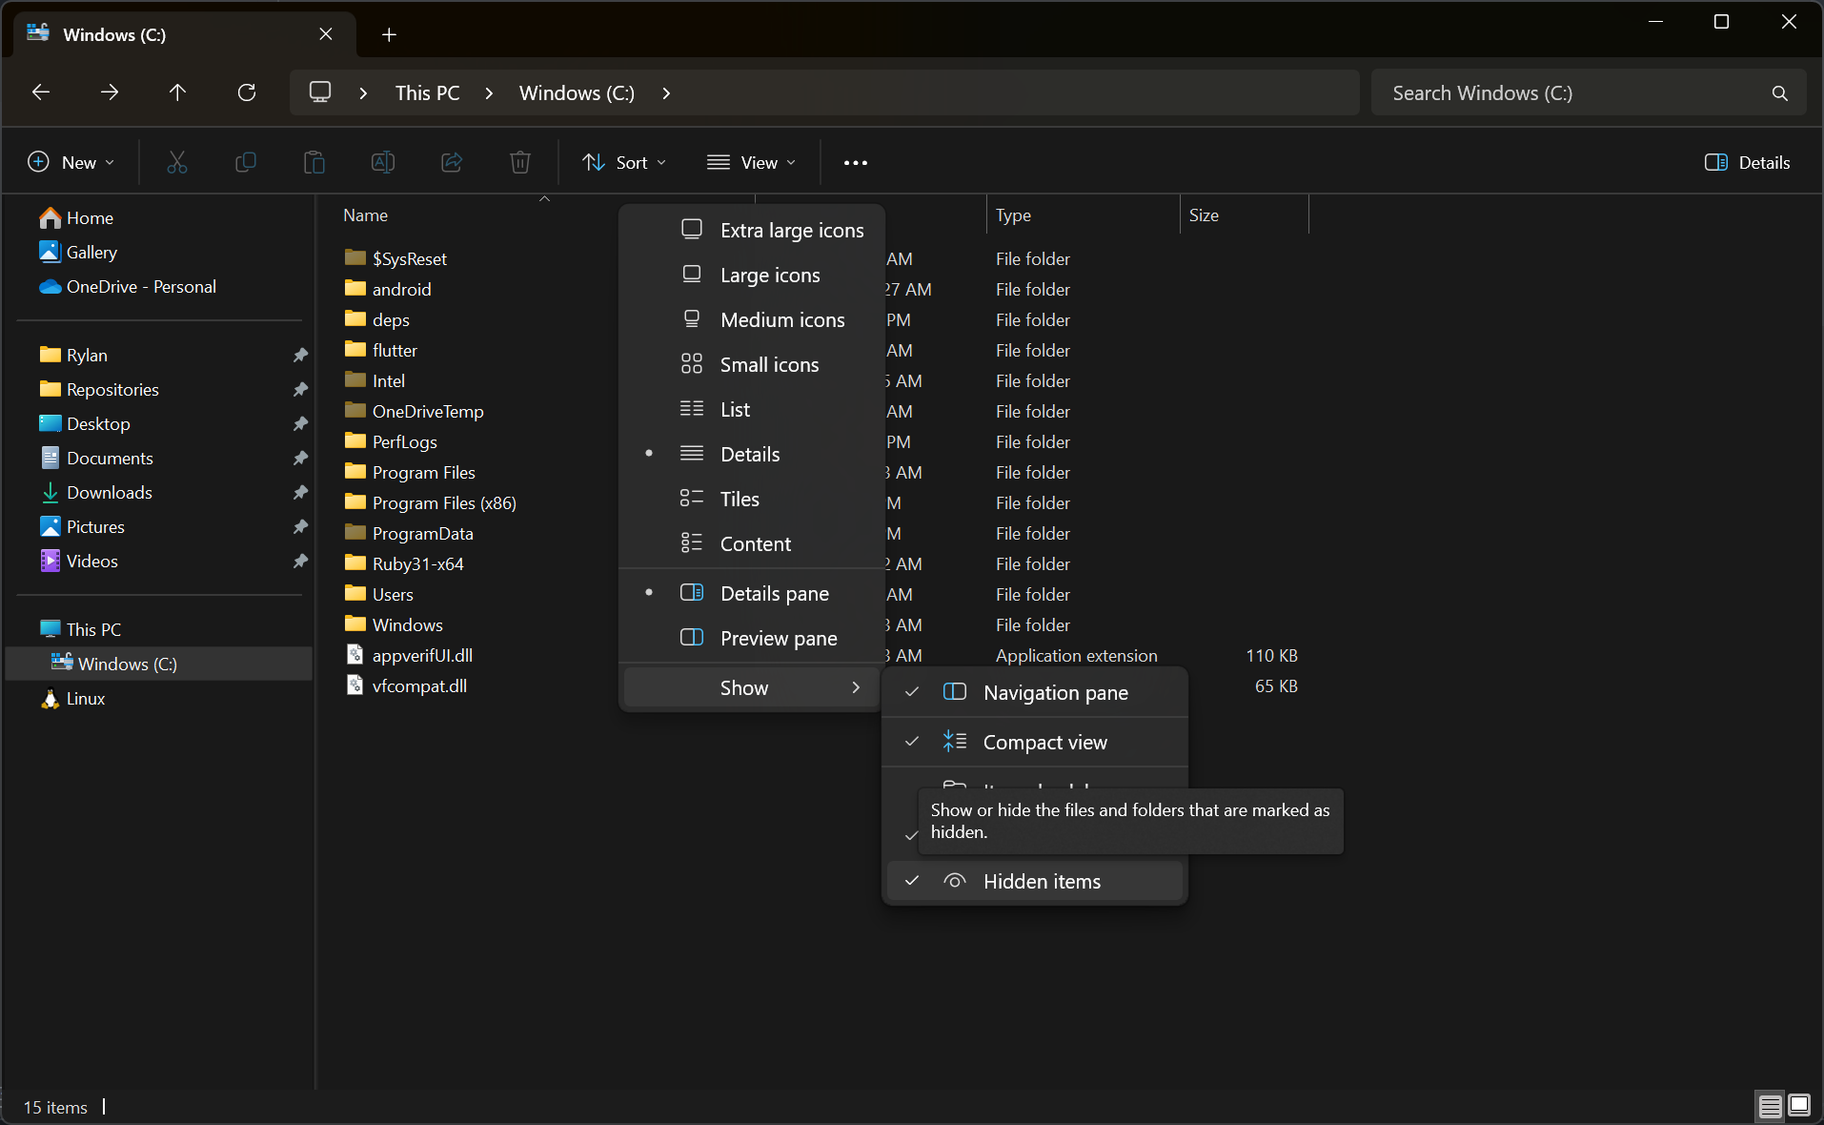Click the Cut scissors icon in toolbar
This screenshot has width=1824, height=1125.
[x=177, y=162]
